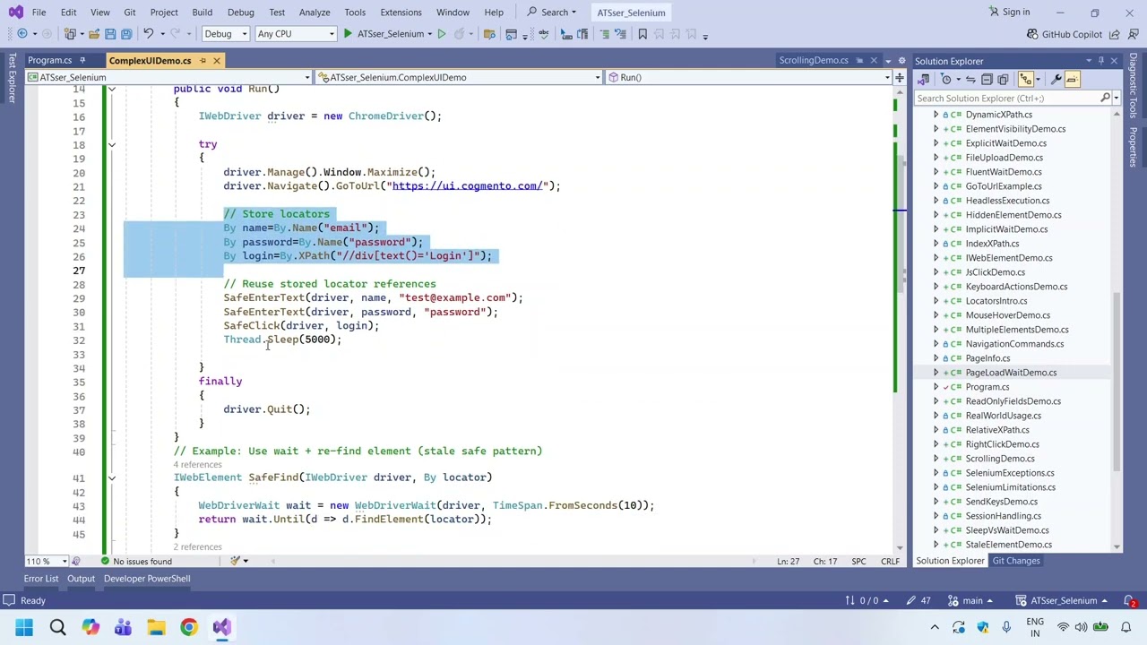The height and width of the screenshot is (645, 1147).
Task: Open the Build menu
Action: (x=202, y=13)
